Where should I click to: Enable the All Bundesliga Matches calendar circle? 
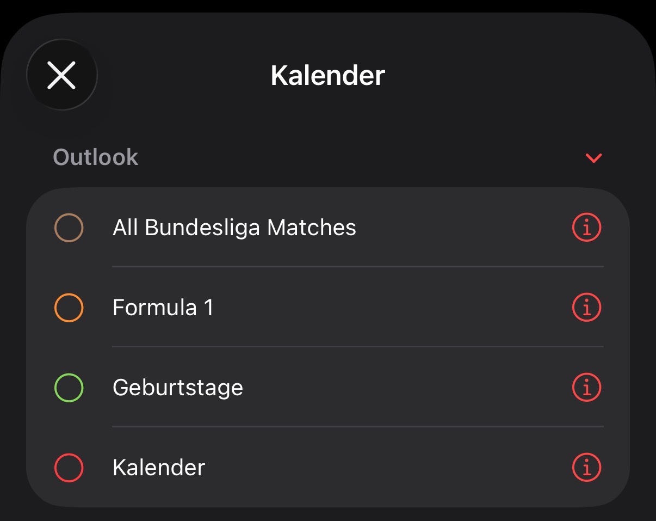coord(69,228)
